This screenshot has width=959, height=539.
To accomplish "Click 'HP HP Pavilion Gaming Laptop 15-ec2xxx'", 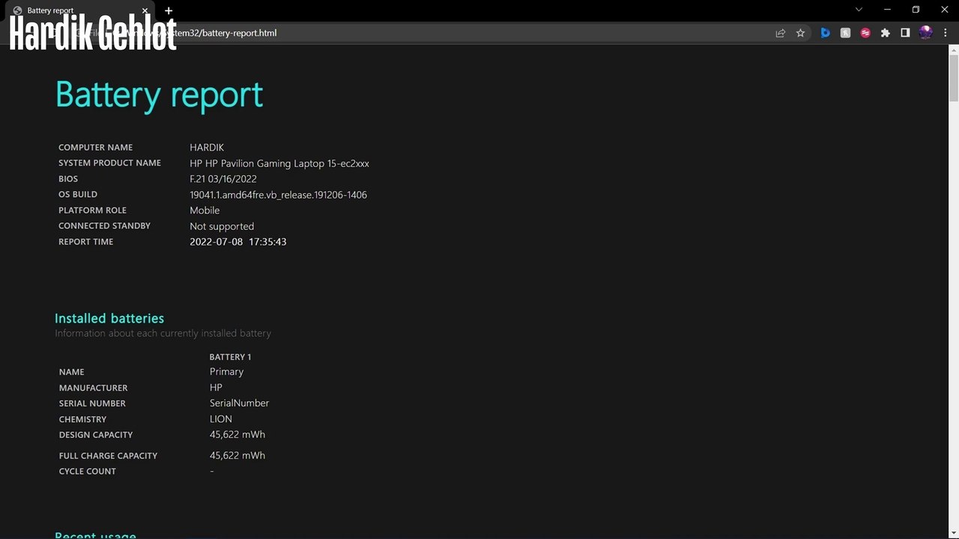I will tap(279, 163).
